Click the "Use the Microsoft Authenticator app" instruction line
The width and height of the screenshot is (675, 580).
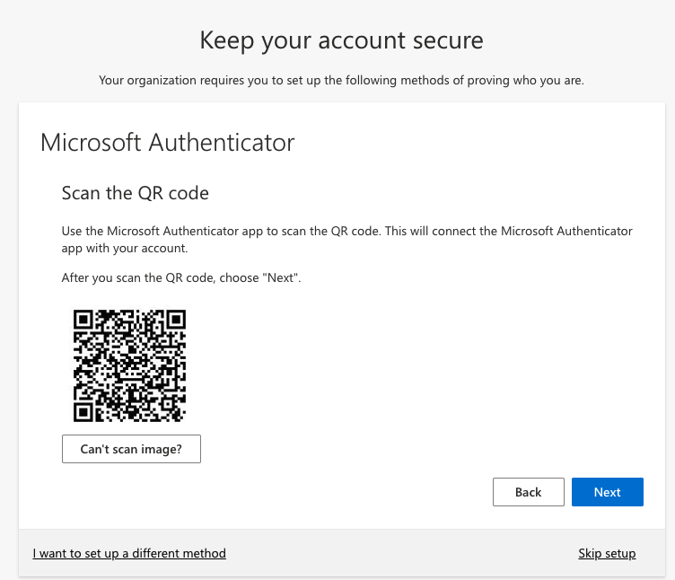pos(346,231)
